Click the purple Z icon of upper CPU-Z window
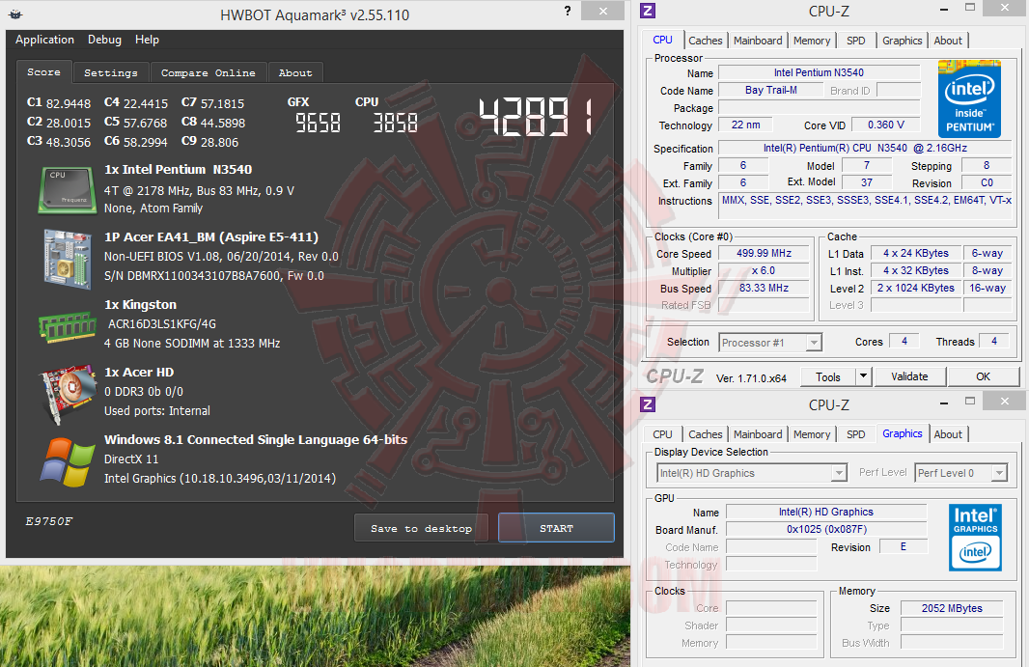 click(647, 11)
